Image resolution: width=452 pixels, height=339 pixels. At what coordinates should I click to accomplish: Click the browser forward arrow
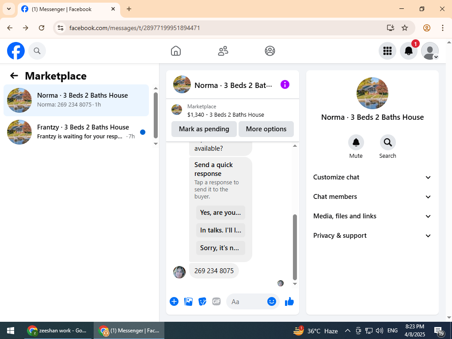click(x=26, y=28)
